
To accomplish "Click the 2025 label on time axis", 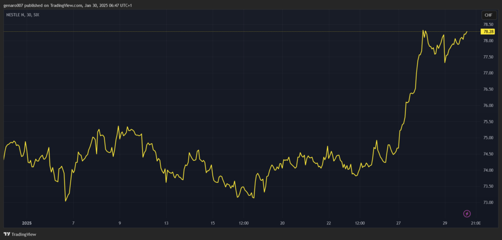I will [x=27, y=223].
